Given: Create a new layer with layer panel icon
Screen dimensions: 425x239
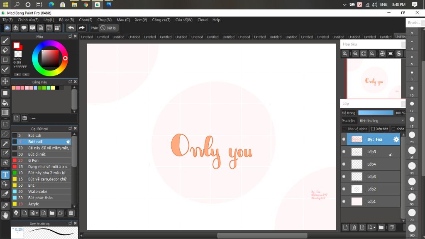Looking at the screenshot, I should coord(345,227).
